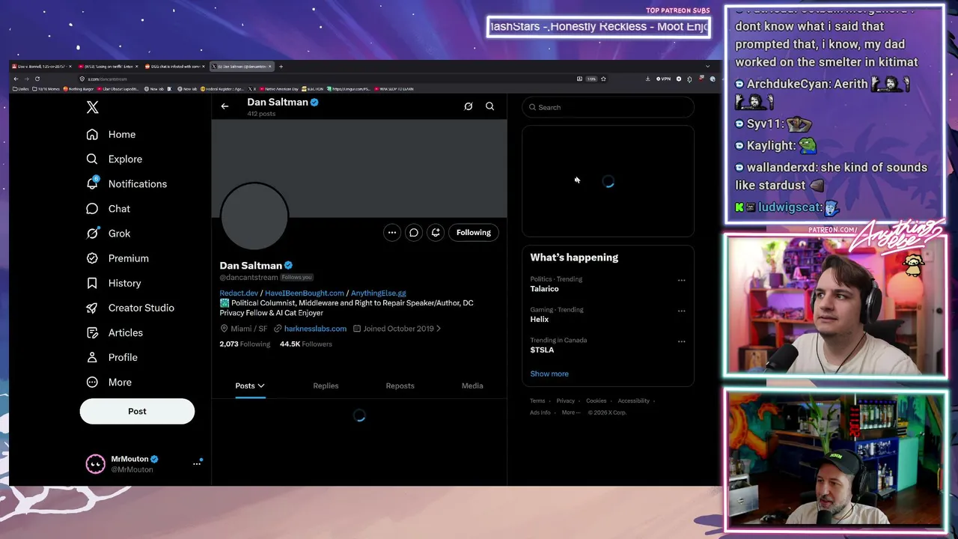Click the browser address bar

329,79
